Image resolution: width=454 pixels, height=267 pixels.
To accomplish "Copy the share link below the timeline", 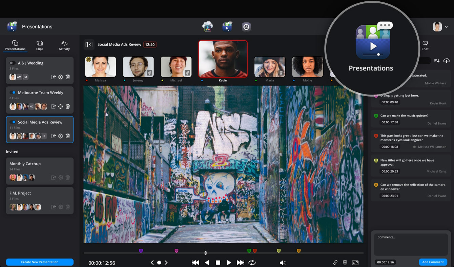I will click(x=335, y=262).
